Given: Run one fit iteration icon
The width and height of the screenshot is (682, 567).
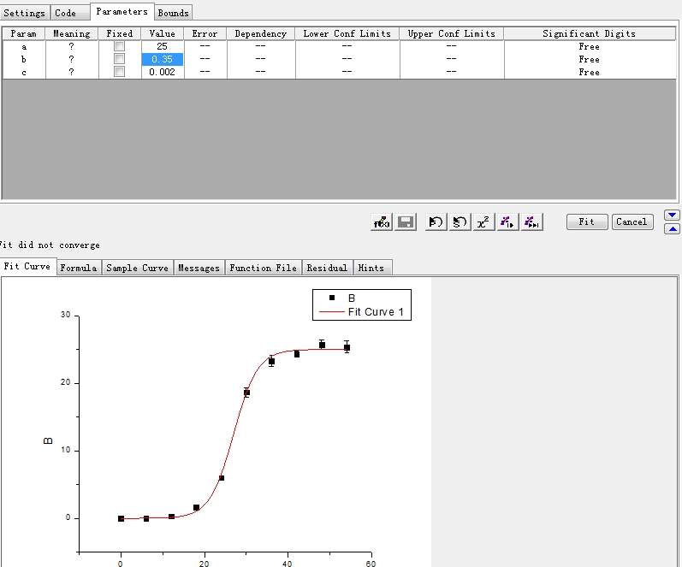Looking at the screenshot, I should tap(507, 222).
